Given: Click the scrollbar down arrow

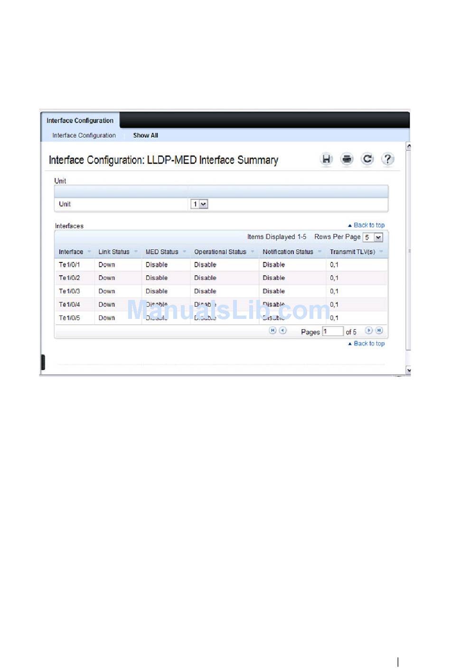Looking at the screenshot, I should point(408,370).
